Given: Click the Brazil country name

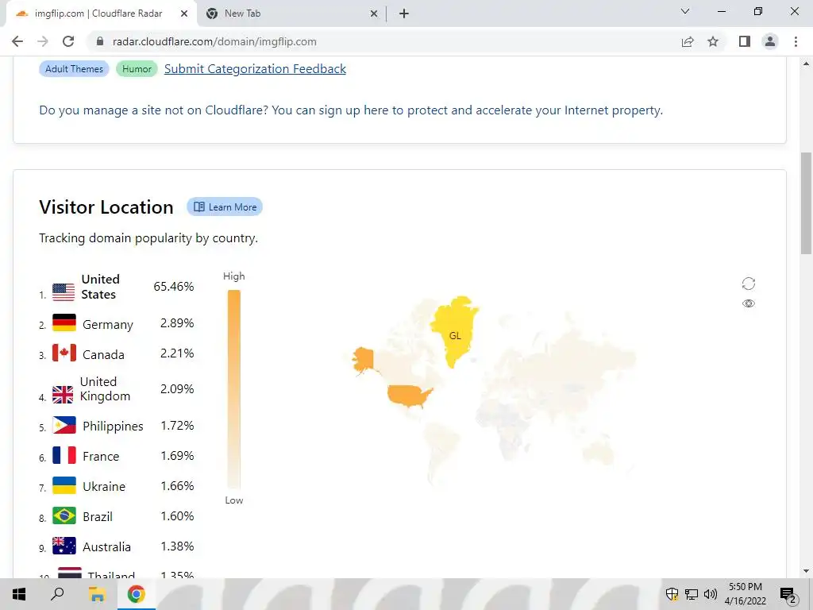Looking at the screenshot, I should coord(98,516).
